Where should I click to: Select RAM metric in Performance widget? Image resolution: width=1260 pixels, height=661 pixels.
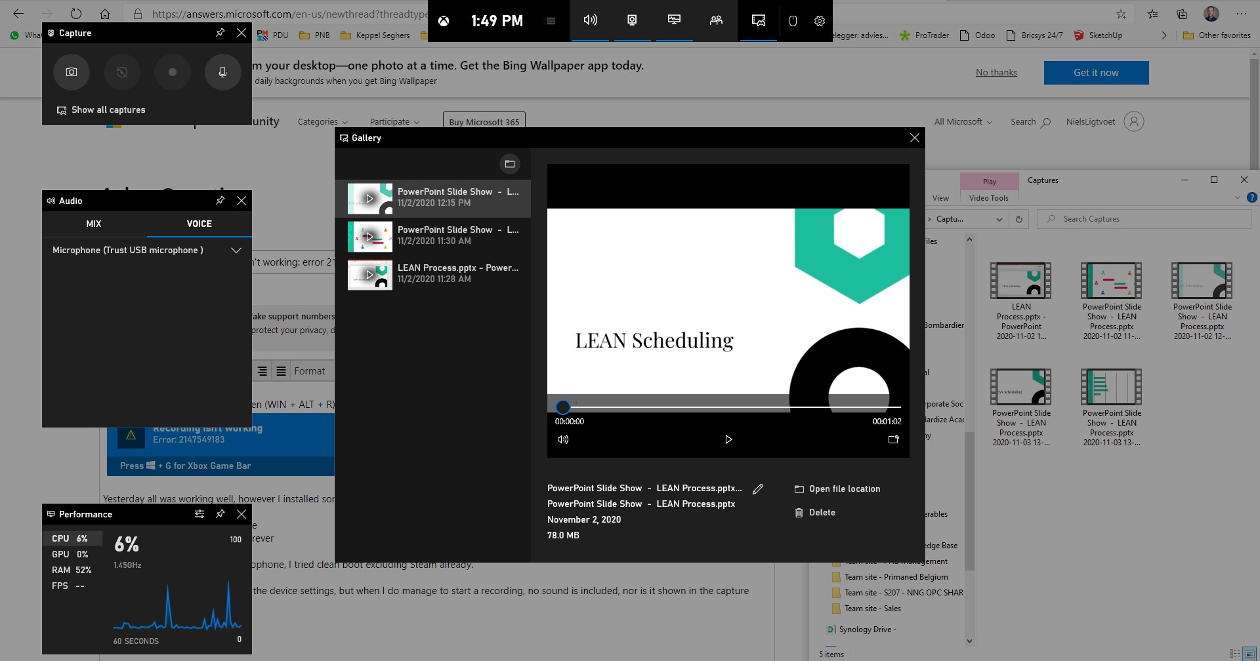pos(72,570)
